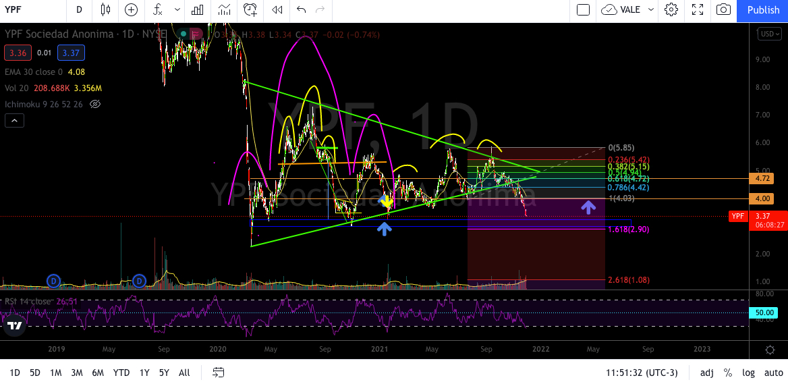Add a symbol to compare (plus icon)
788x382 pixels.
(131, 9)
